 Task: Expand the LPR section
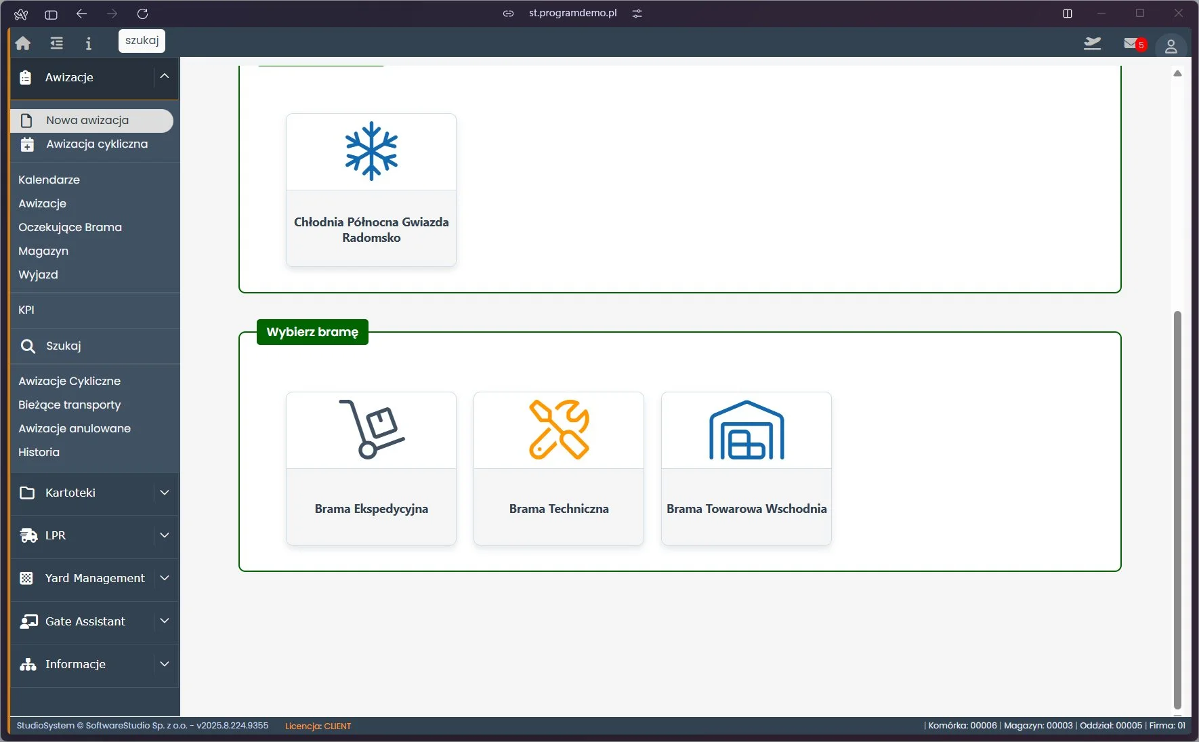click(x=95, y=535)
